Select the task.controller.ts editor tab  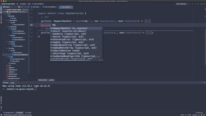(66, 7)
